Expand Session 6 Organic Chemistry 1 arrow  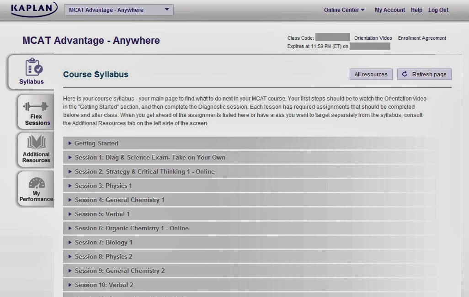click(x=69, y=228)
